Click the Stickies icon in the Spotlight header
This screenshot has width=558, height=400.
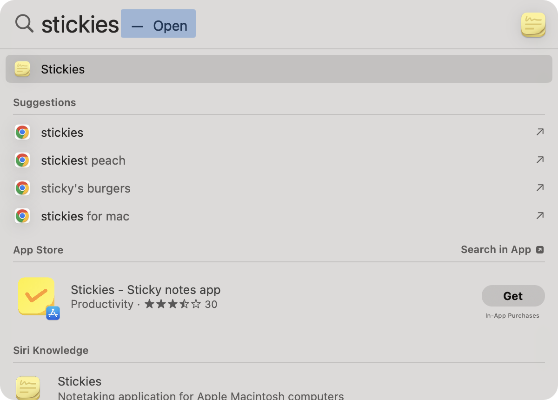click(533, 24)
